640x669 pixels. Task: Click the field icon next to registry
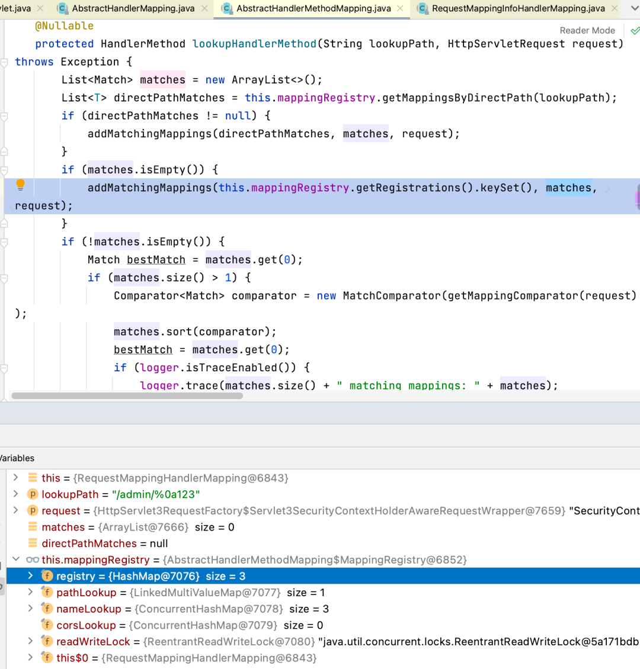[47, 576]
